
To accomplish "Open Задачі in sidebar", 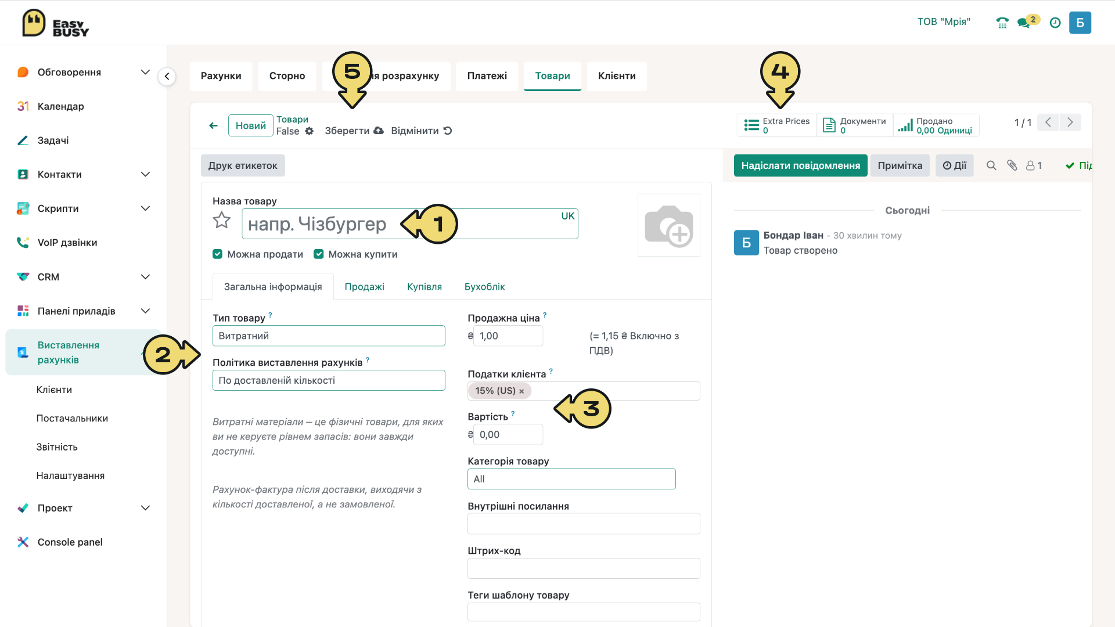I will point(53,140).
